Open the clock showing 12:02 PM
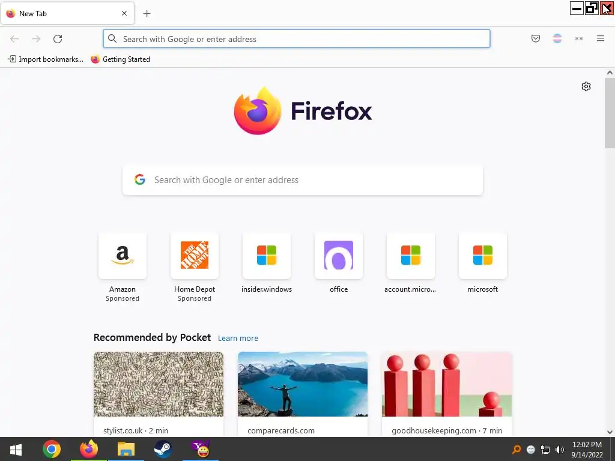The image size is (615, 461). click(x=587, y=450)
